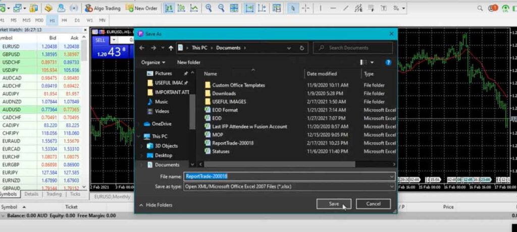Go up one folder level using the up arrow

(x=171, y=48)
